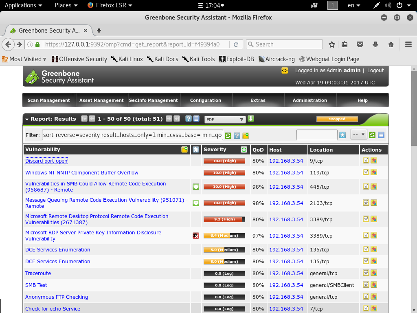Open the SecInfo Management menu
Image resolution: width=417 pixels, height=313 pixels.
coord(154,100)
